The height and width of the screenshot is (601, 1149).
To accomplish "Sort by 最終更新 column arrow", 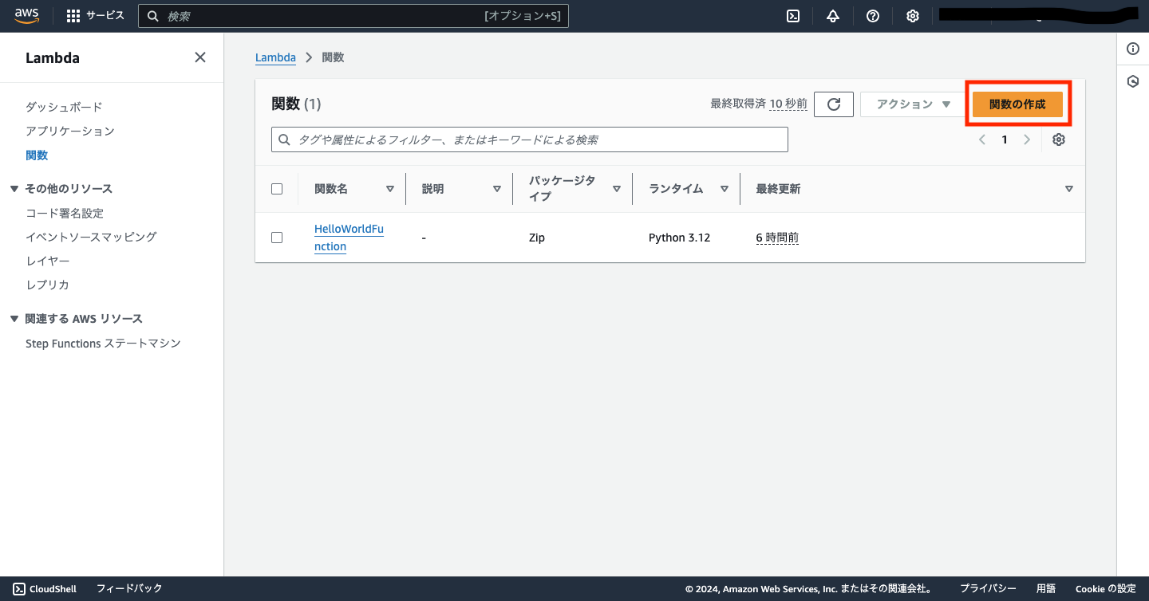I will click(x=1069, y=189).
